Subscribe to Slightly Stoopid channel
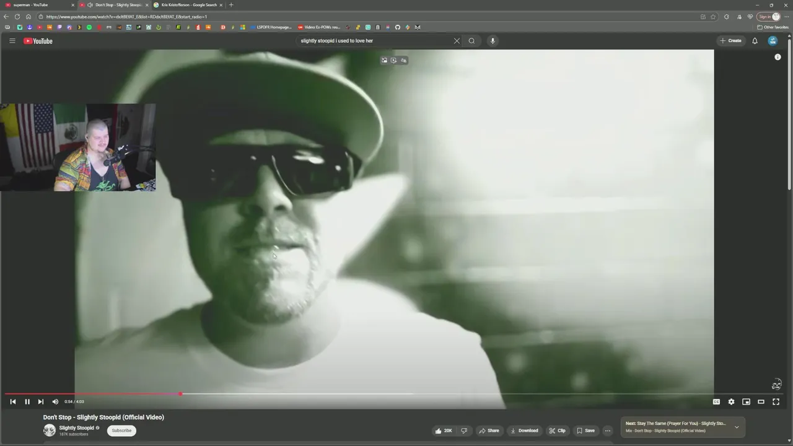Viewport: 793px width, 446px height. tap(121, 431)
